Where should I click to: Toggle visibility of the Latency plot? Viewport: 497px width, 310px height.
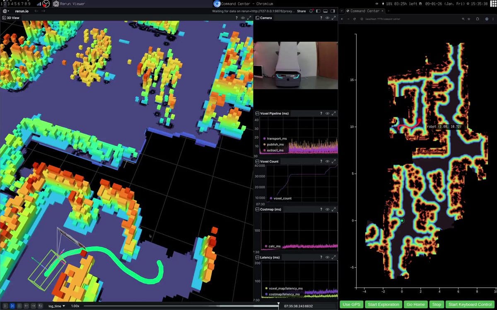coord(327,258)
